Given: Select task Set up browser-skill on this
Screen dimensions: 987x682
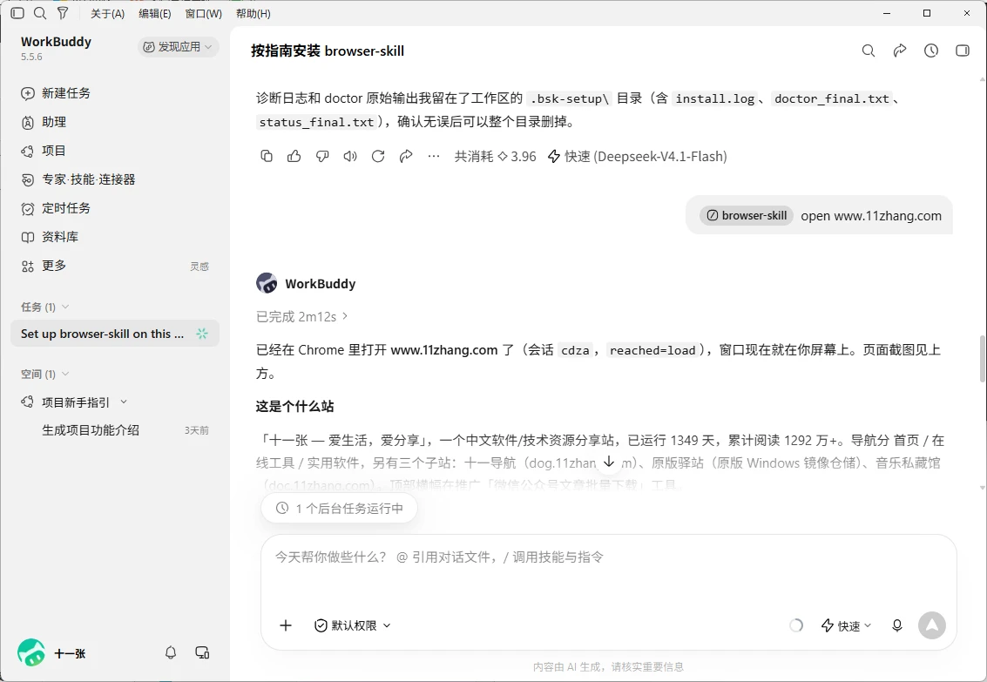Looking at the screenshot, I should (115, 334).
